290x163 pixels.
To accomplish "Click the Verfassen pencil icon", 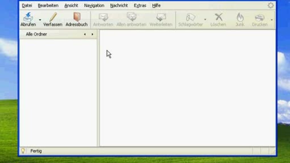I will (x=53, y=17).
